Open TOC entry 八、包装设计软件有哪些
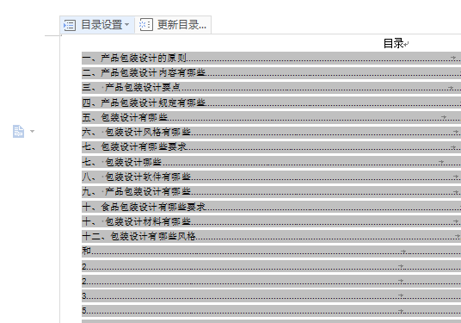 tap(272, 177)
